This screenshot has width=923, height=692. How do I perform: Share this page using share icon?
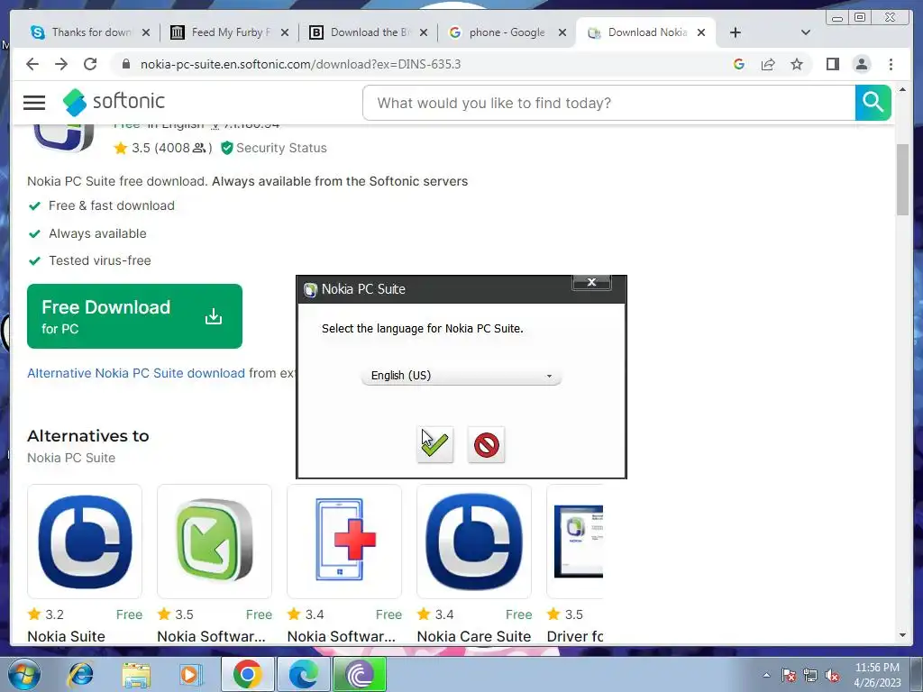768,64
